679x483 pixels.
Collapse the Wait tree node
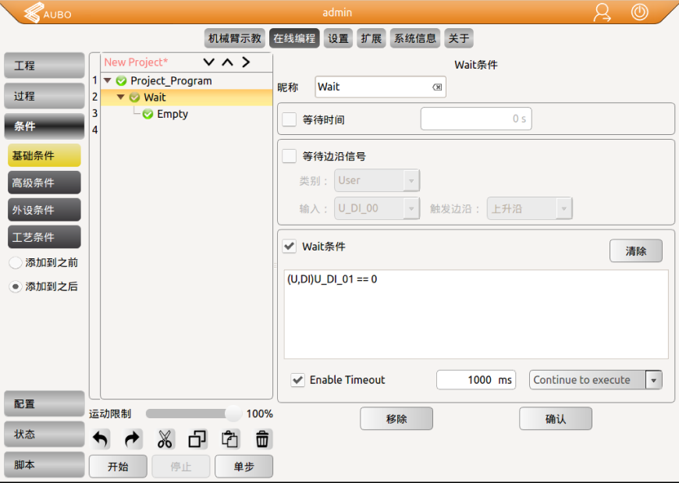pyautogui.click(x=121, y=98)
